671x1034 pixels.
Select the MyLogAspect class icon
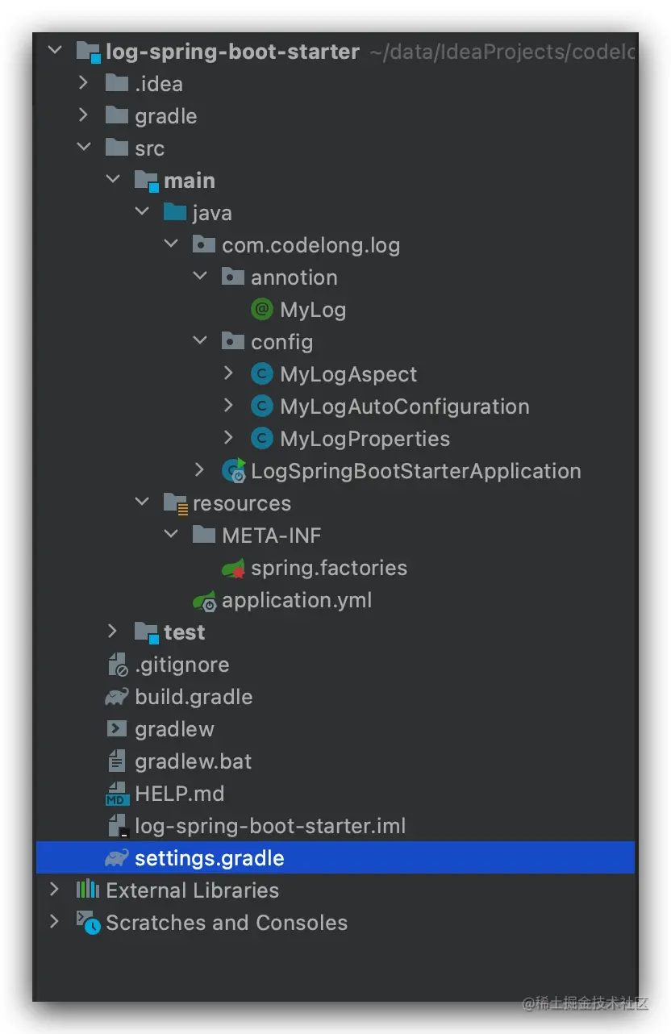[x=261, y=373]
